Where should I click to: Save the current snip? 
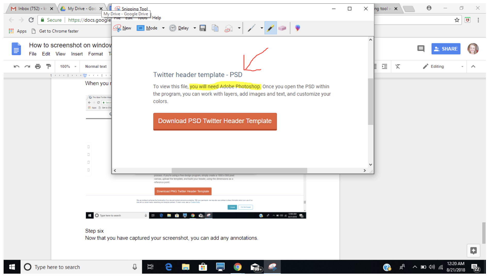203,28
